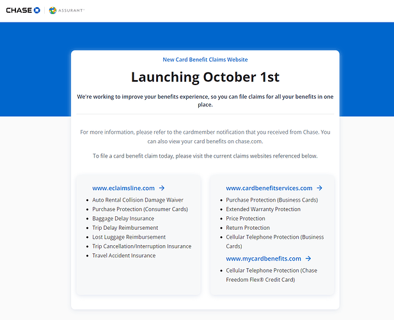Click the ASSURANT brand name text
Image resolution: width=394 pixels, height=320 pixels.
[72, 11]
